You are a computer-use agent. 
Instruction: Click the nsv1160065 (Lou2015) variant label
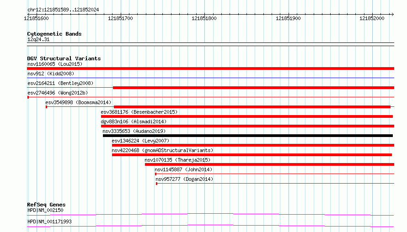pos(55,64)
